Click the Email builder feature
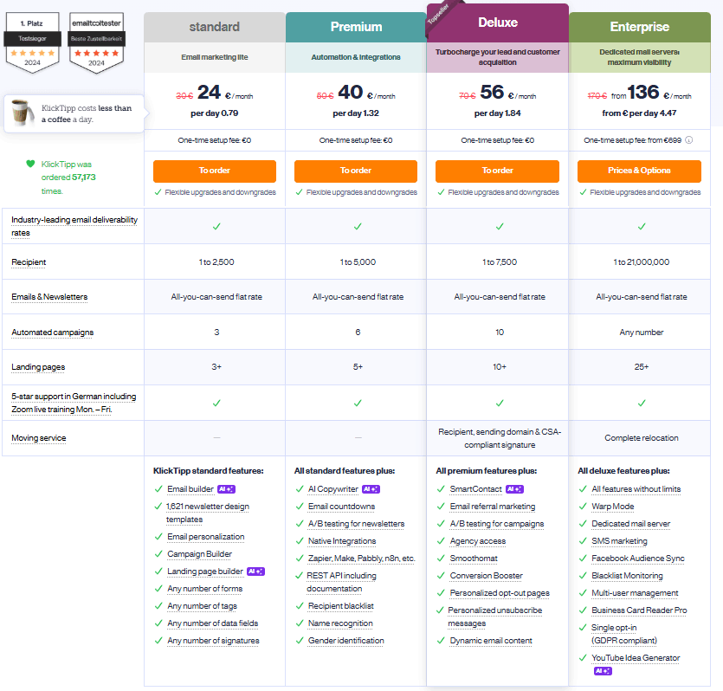Screen dimensions: 723x691 [190, 489]
